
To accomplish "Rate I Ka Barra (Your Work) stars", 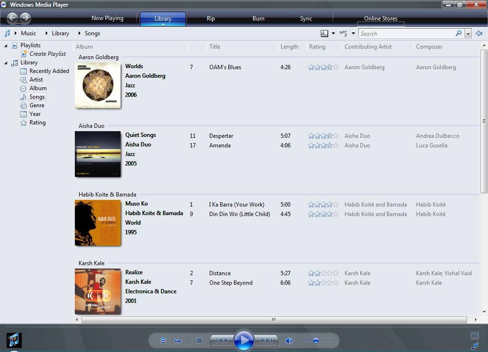I will tap(323, 204).
